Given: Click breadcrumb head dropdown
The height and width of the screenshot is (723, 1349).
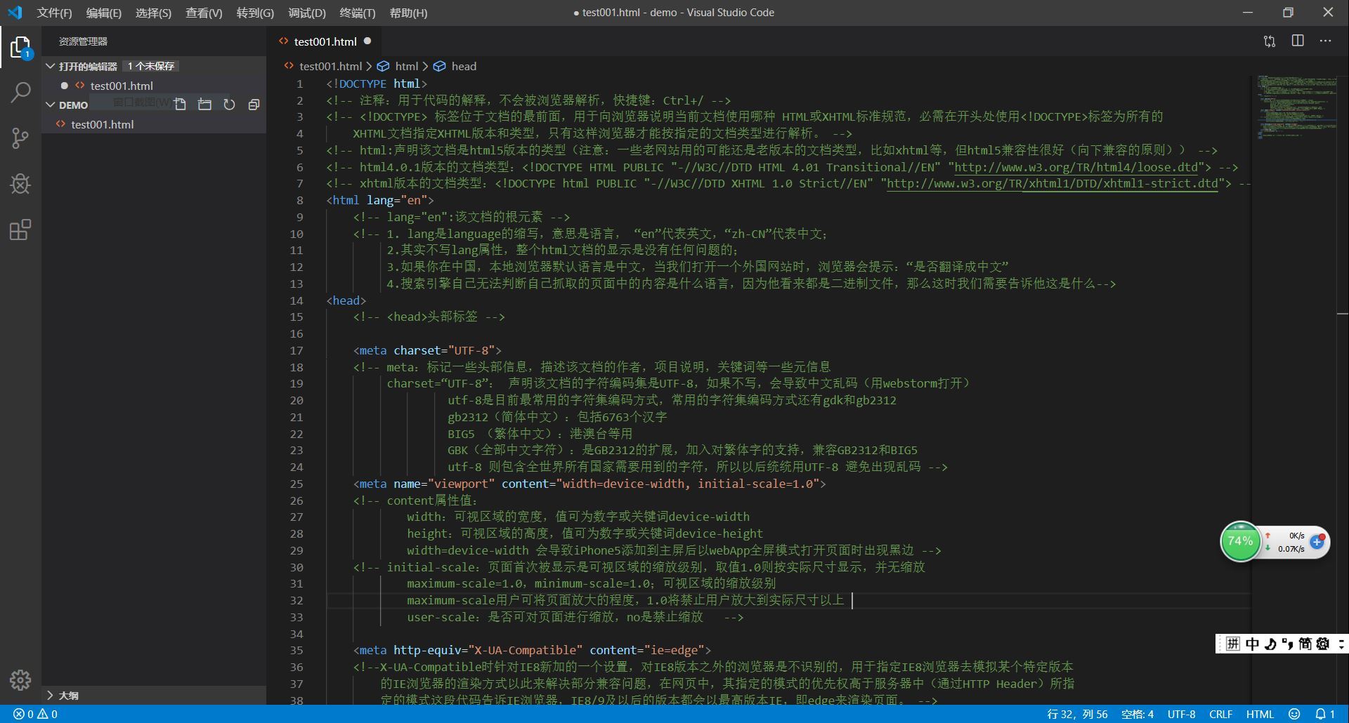Looking at the screenshot, I should click(x=455, y=66).
